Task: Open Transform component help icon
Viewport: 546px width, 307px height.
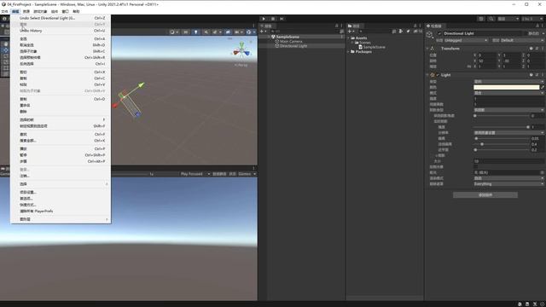Action: click(x=531, y=49)
